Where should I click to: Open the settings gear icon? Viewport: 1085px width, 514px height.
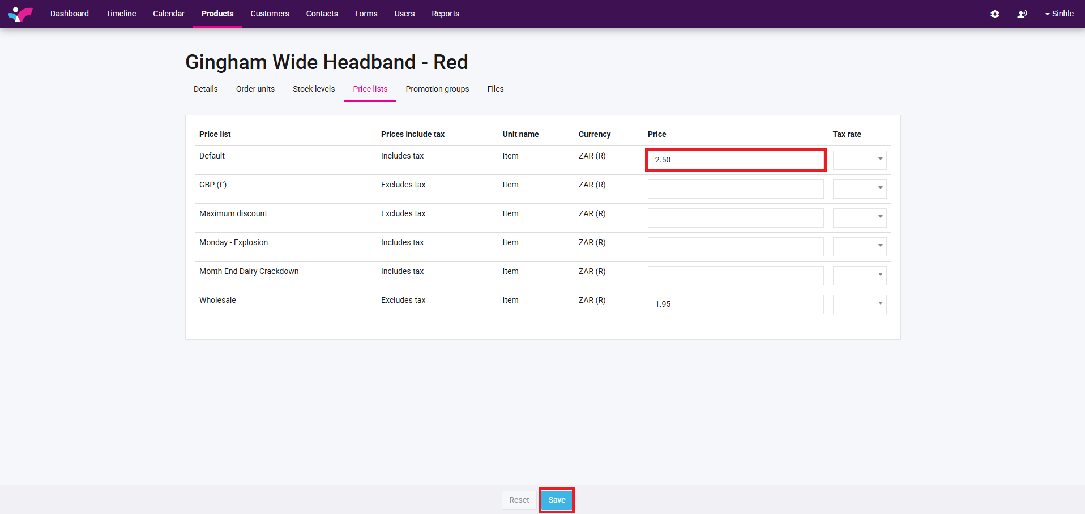tap(994, 14)
